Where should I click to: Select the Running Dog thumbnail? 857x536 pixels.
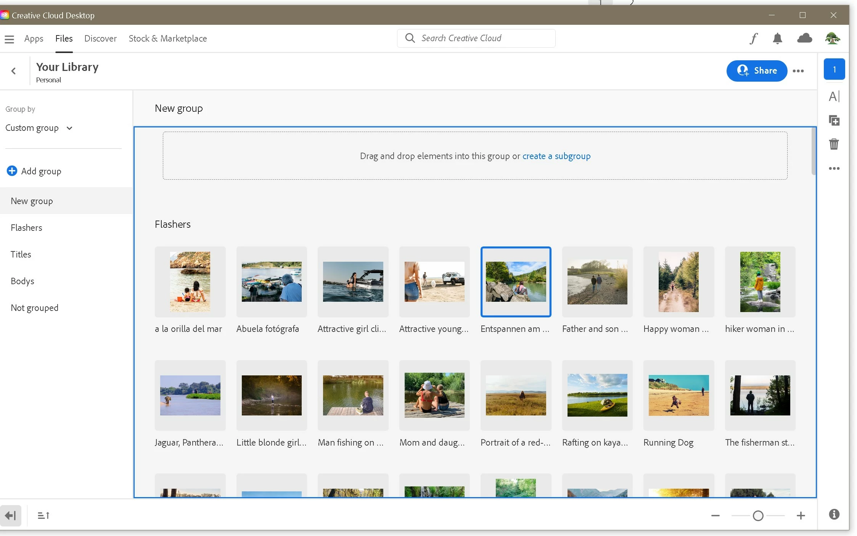679,395
